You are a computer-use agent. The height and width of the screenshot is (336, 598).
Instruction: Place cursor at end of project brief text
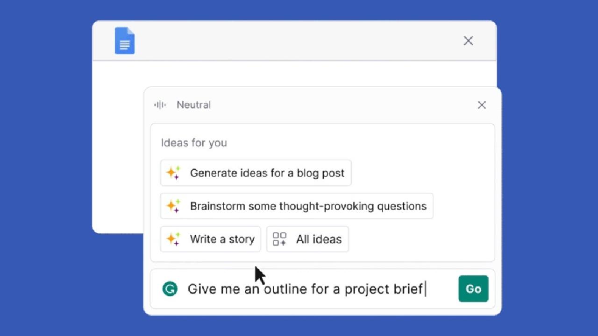click(x=424, y=289)
